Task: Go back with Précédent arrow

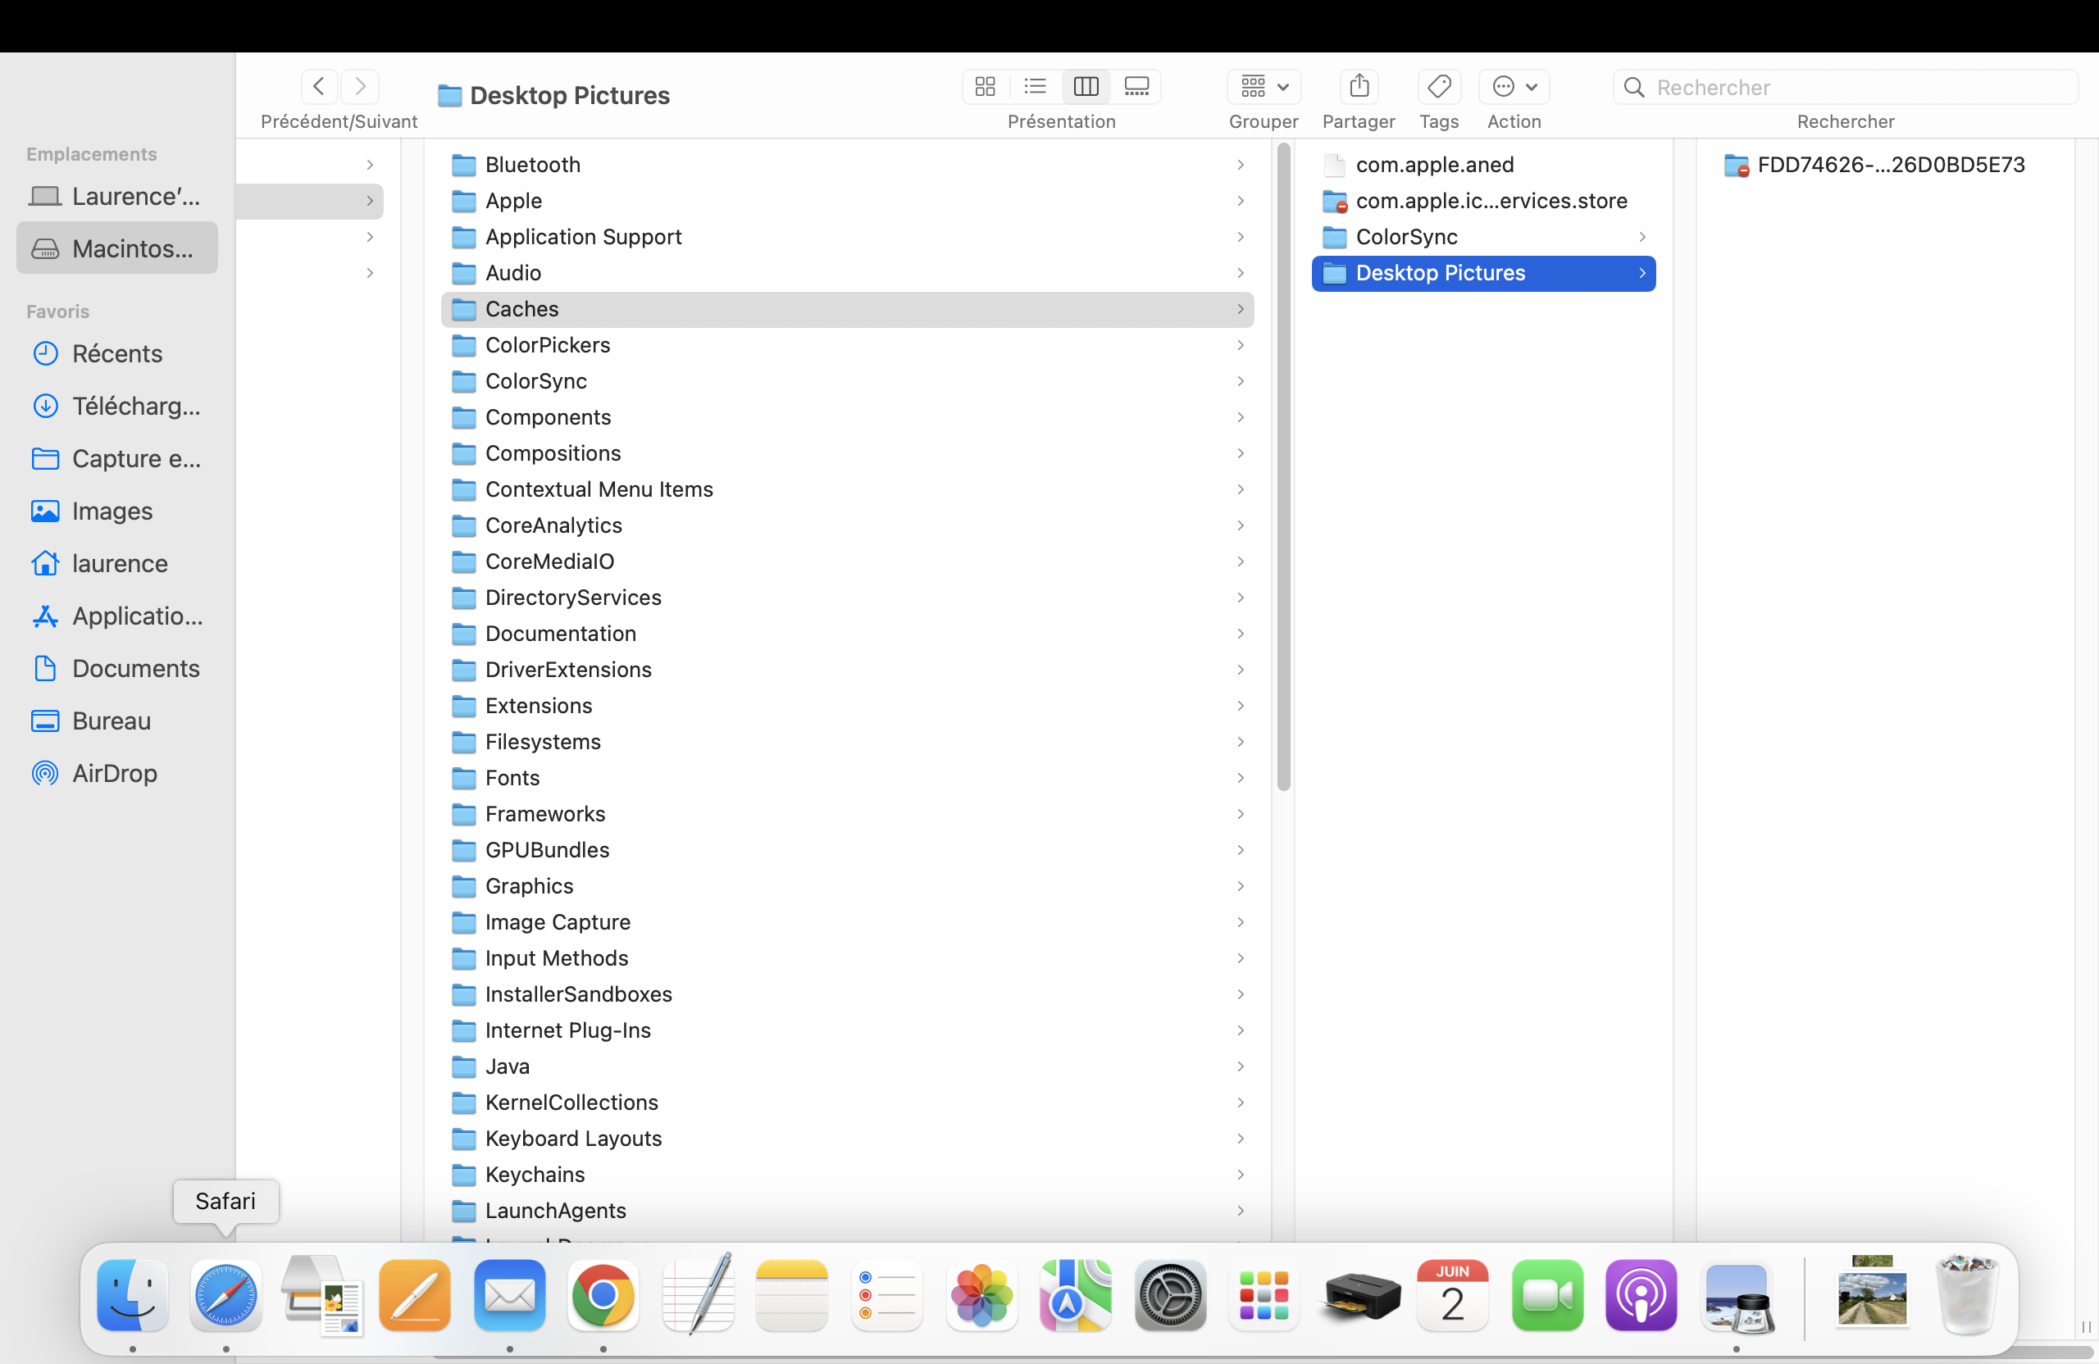Action: (x=319, y=86)
